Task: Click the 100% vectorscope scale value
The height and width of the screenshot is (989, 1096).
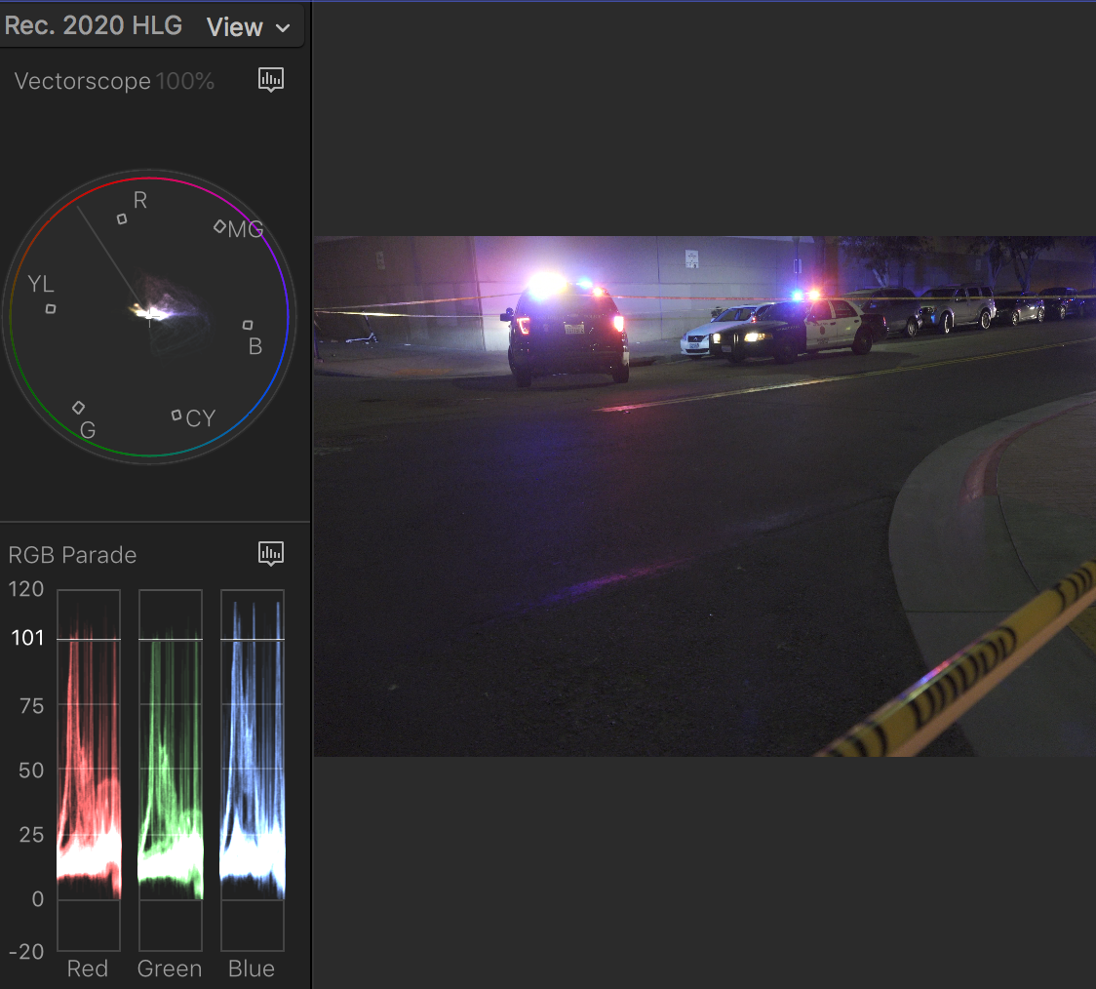Action: (x=185, y=81)
